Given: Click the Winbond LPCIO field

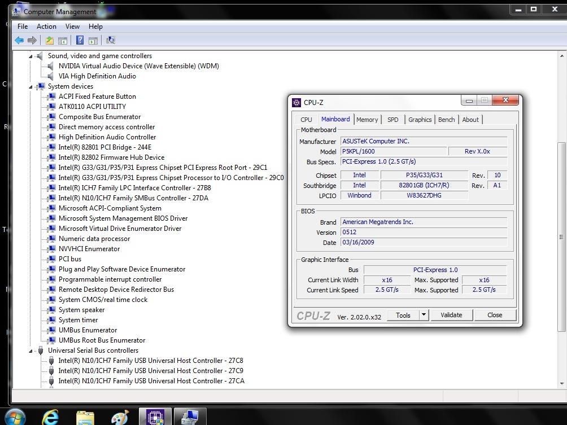Looking at the screenshot, I should point(359,195).
